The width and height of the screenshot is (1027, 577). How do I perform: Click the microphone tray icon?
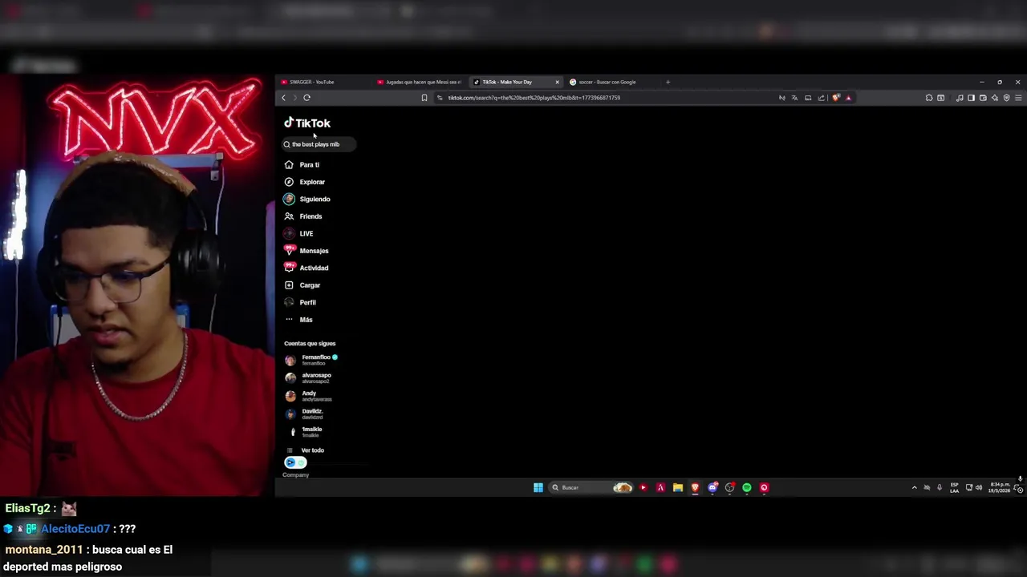[940, 487]
